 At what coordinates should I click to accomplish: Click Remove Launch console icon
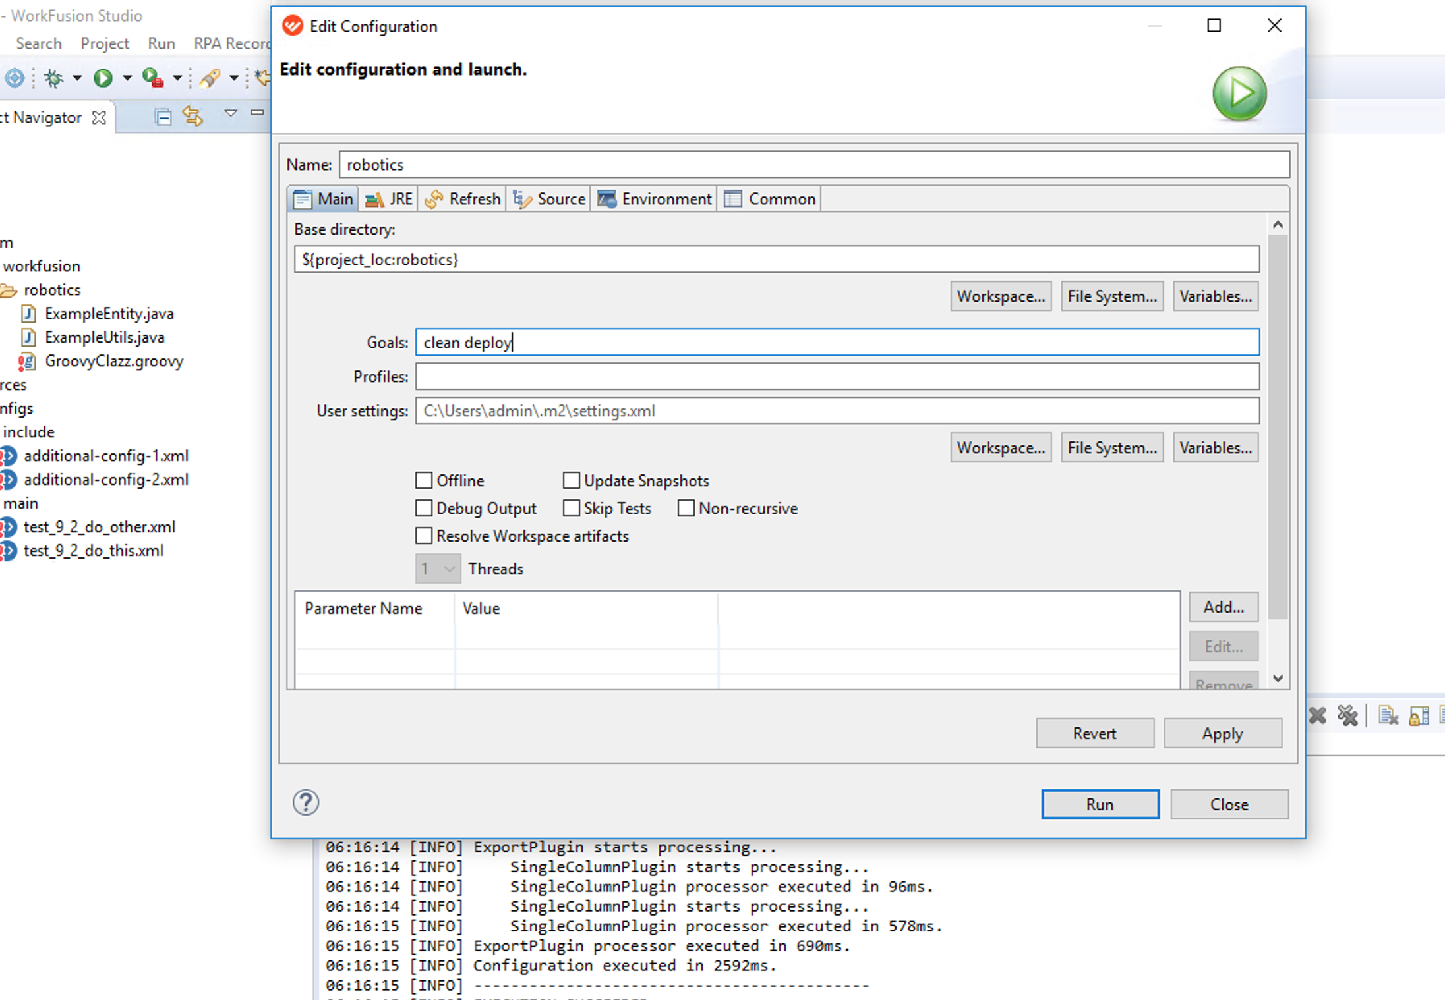(x=1317, y=715)
